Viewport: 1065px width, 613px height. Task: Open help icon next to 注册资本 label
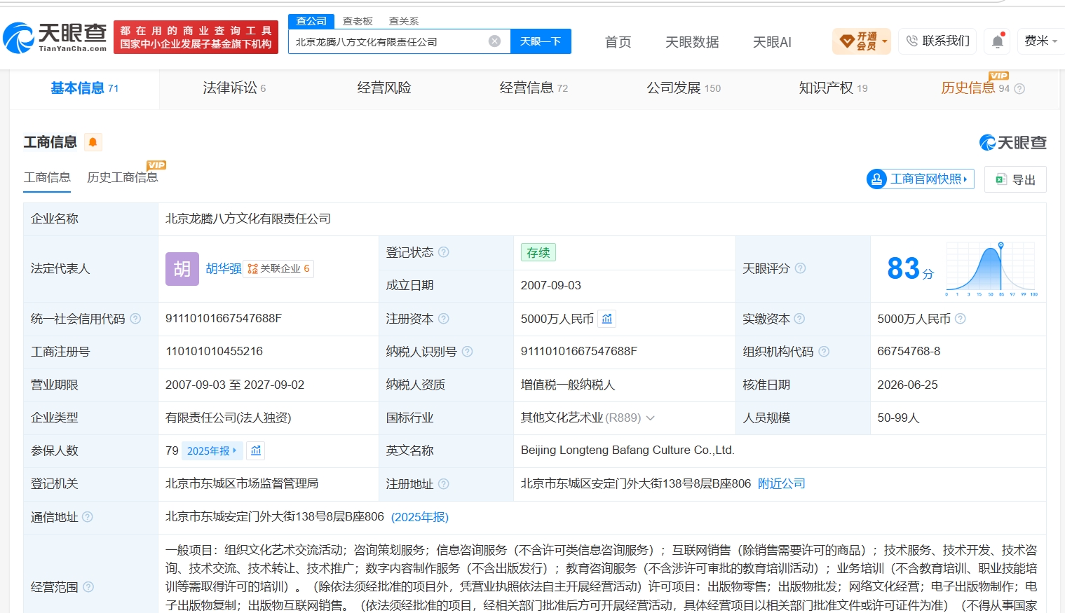tap(444, 319)
